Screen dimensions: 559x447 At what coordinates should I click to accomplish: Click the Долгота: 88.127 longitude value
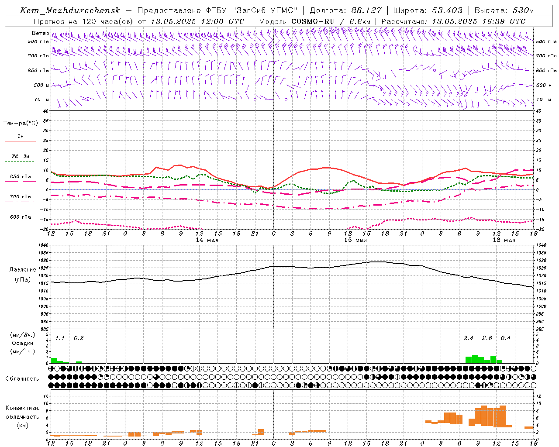click(x=345, y=10)
